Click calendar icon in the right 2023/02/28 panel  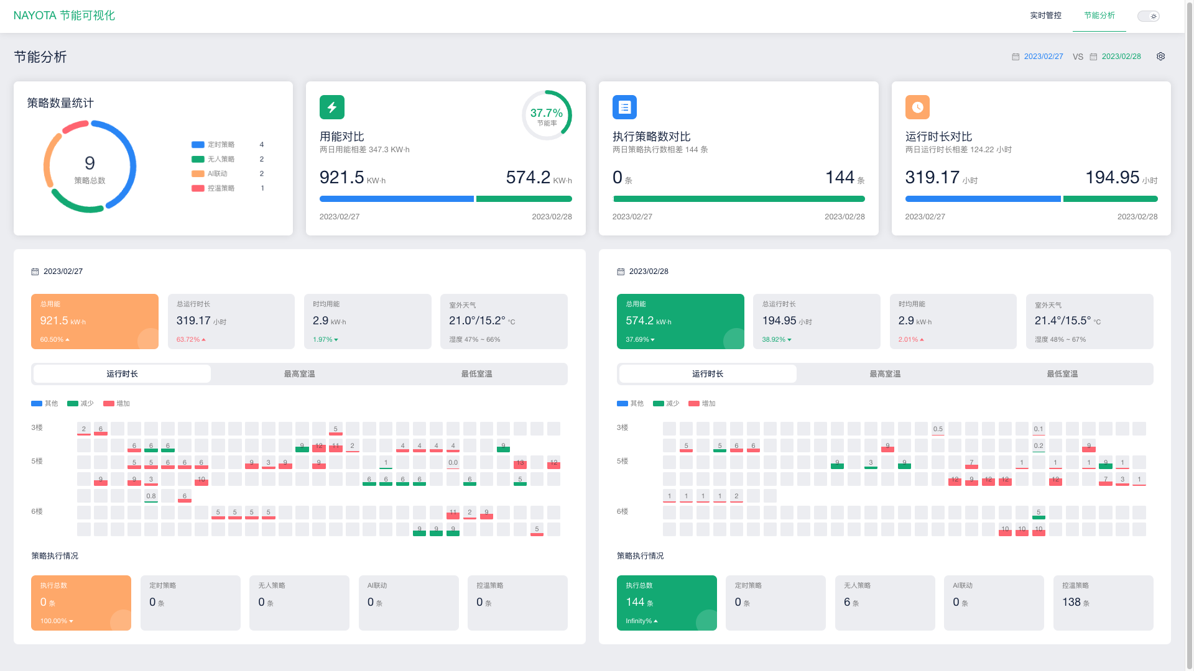(x=621, y=272)
